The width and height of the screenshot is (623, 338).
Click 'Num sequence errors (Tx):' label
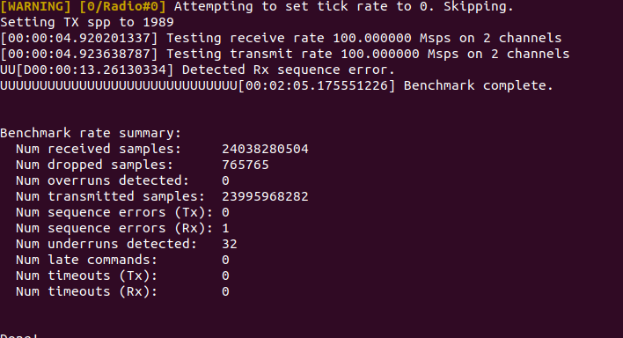114,212
